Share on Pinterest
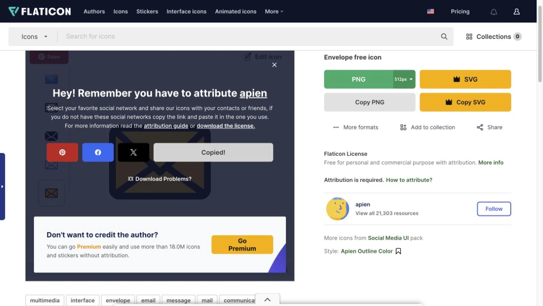Viewport: 543px width, 306px height. (62, 152)
